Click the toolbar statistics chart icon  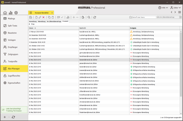pos(68,17)
